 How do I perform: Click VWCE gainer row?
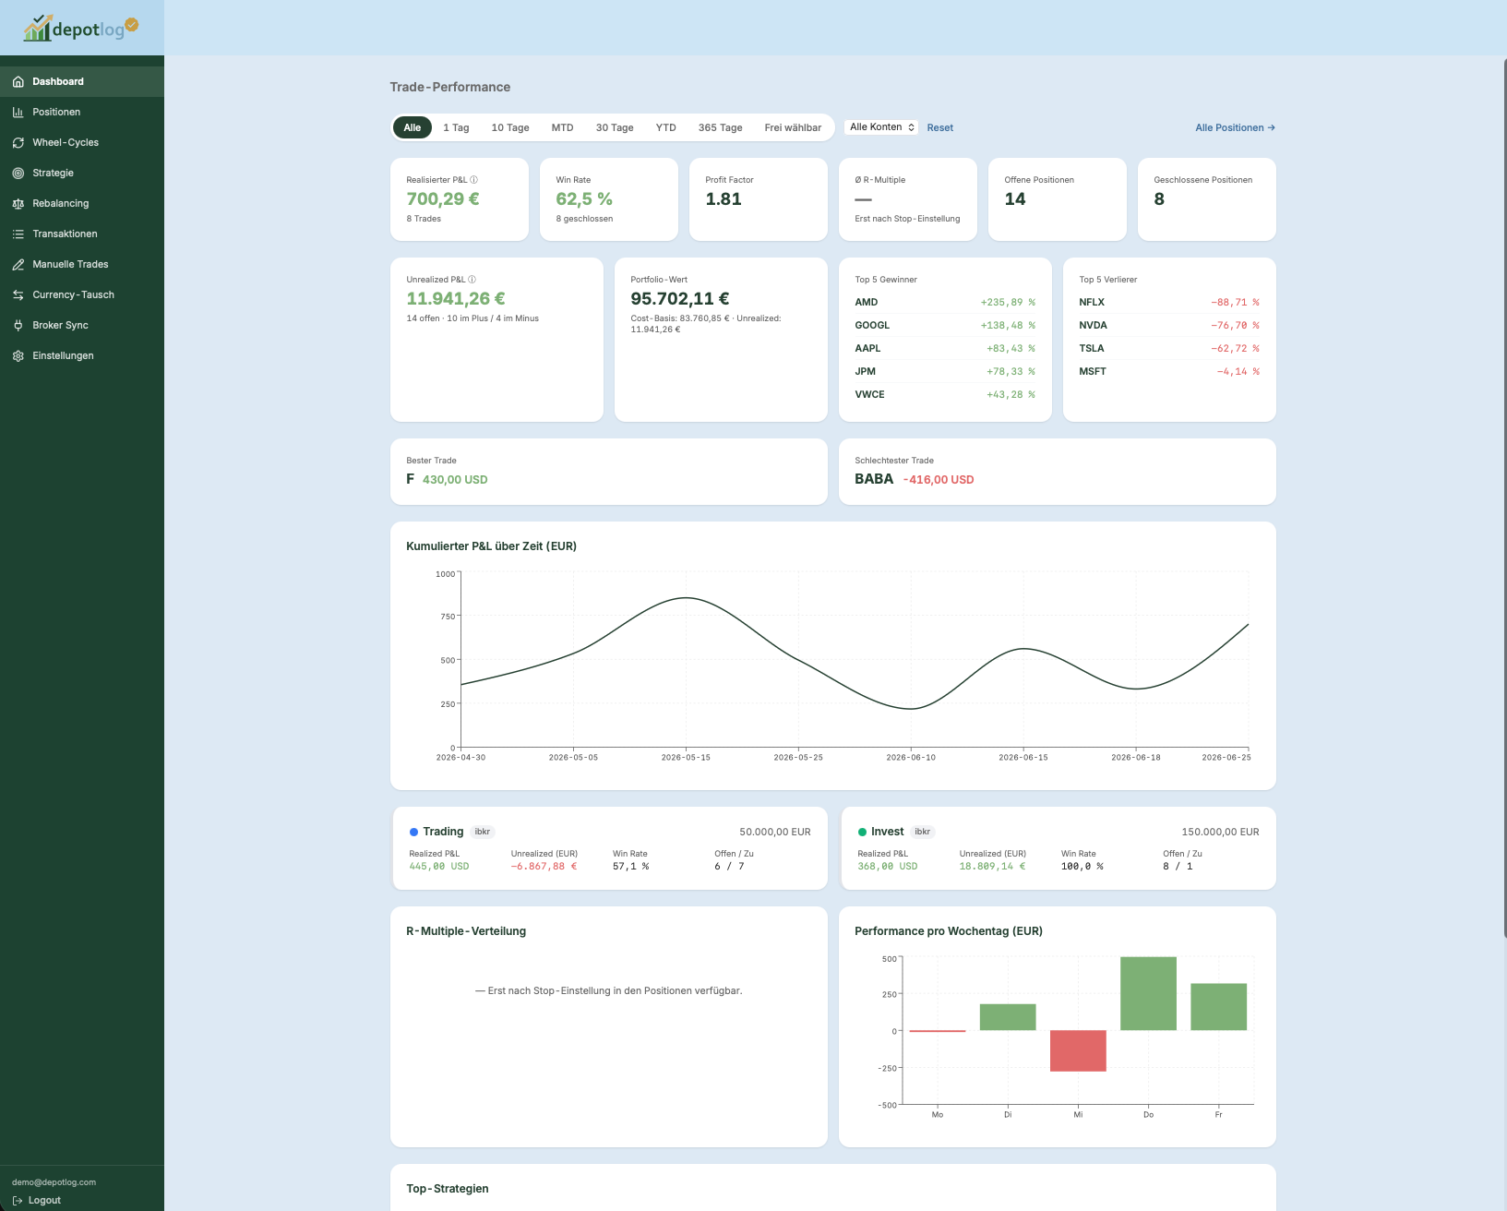(945, 394)
